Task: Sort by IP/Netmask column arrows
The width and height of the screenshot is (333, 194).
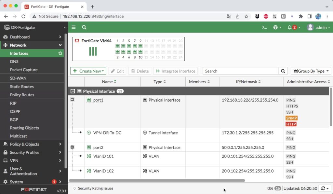Action: pyautogui.click(x=259, y=82)
